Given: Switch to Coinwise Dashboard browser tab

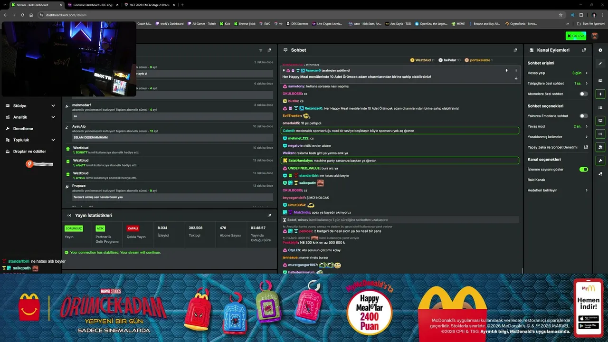Looking at the screenshot, I should click(92, 5).
